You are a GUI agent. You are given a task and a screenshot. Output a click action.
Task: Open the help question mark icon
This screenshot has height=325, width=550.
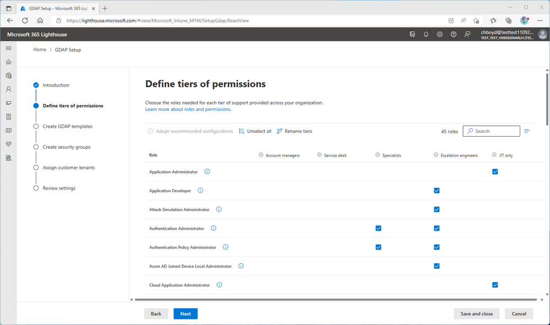click(x=454, y=34)
